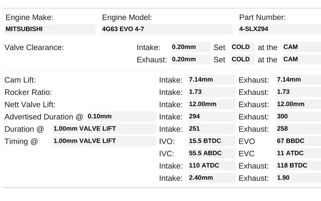
Task: Click the Exhaust centreline field 118 BTDC
Action: 298,166
